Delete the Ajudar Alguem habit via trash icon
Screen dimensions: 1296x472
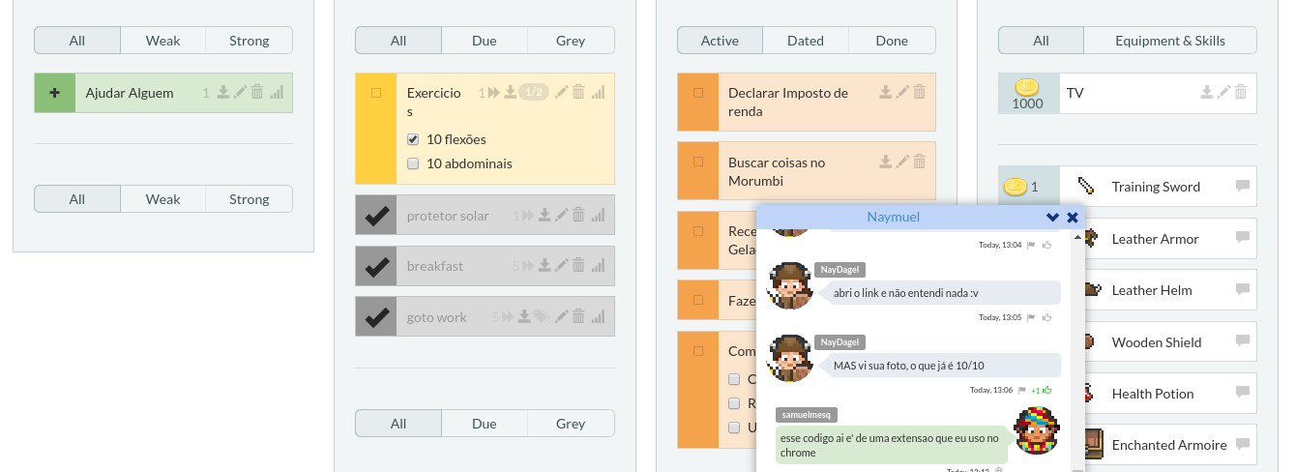pos(257,92)
